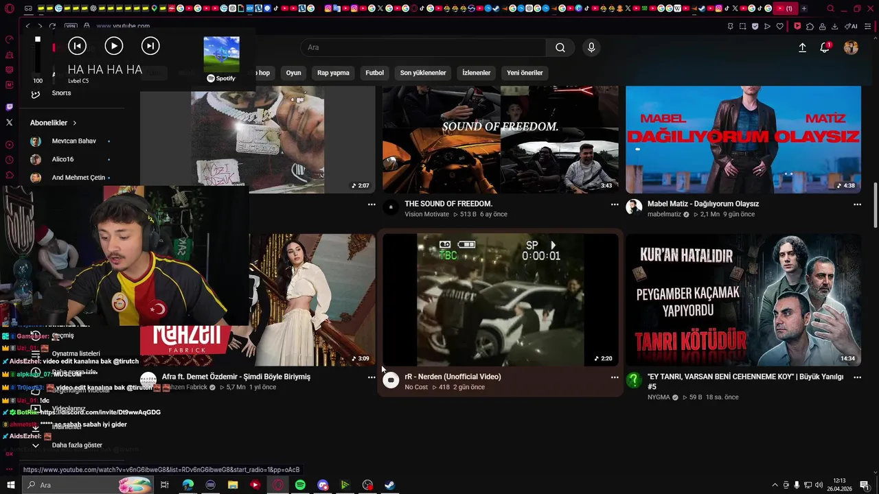Image resolution: width=879 pixels, height=494 pixels.
Task: Select the Futbol filter chip
Action: point(374,73)
